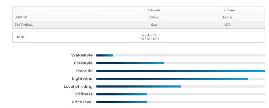Click the STANCE: row label
The height and width of the screenshot is (108, 269).
coord(21,37)
